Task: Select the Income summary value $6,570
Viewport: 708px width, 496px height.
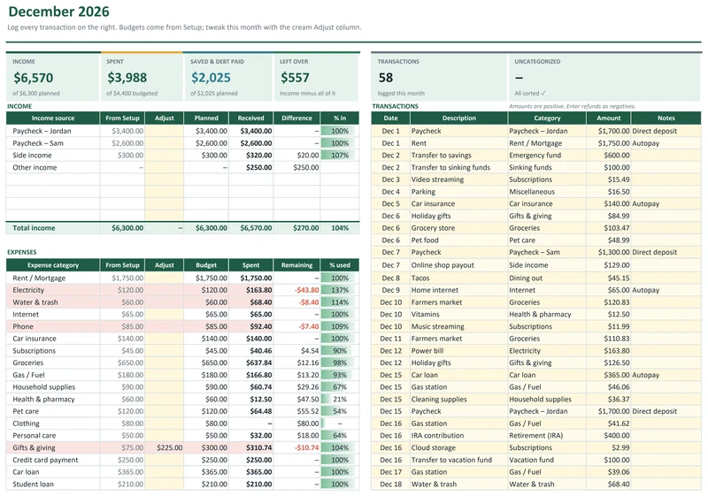Action: (x=33, y=78)
